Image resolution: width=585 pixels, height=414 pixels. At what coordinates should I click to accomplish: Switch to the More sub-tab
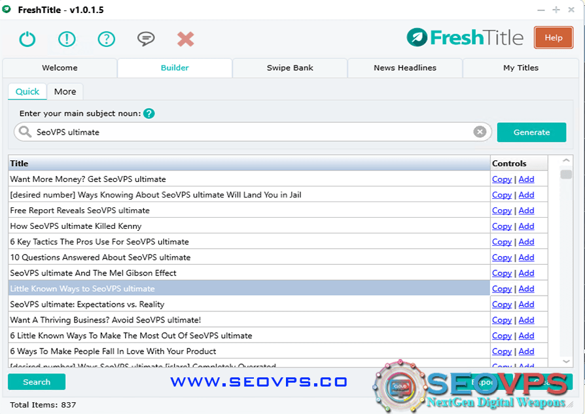click(65, 92)
